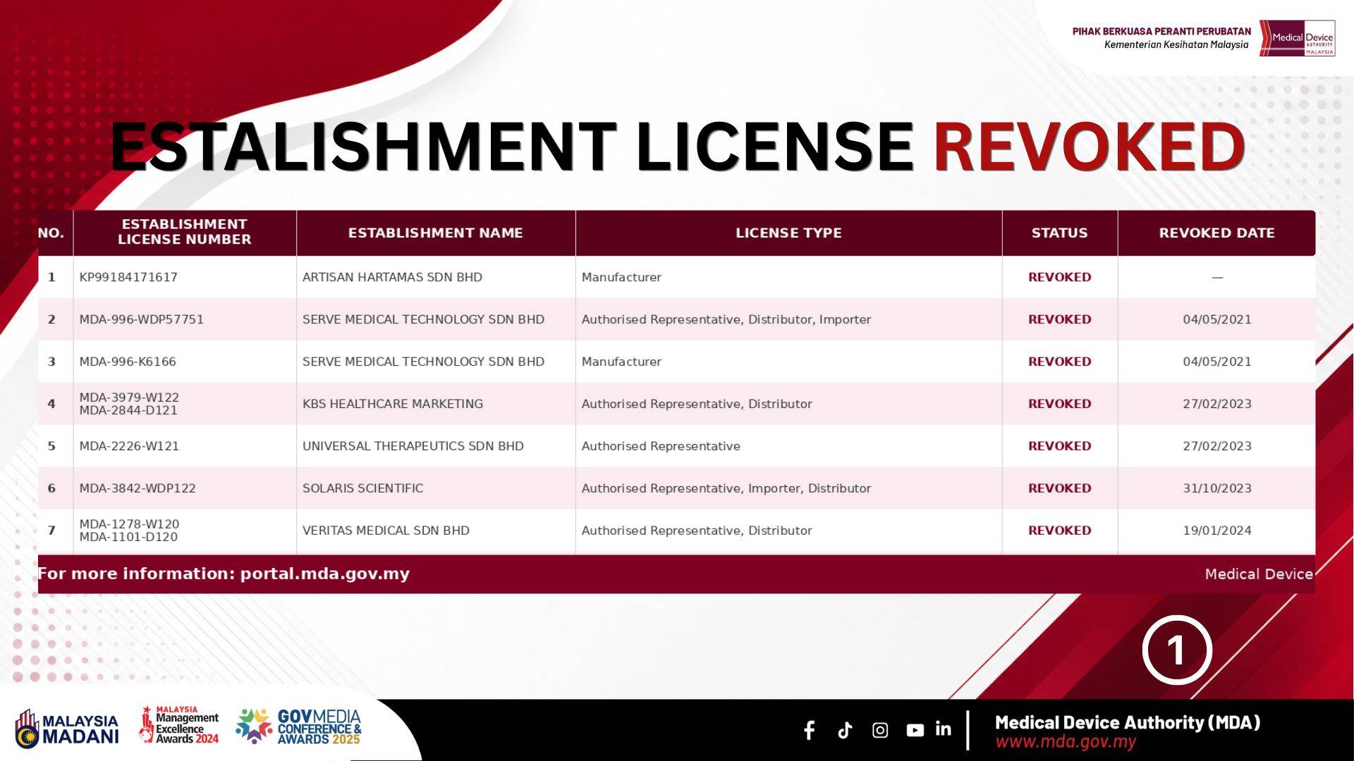This screenshot has height=761, width=1354.
Task: Click the Status column header
Action: tap(1059, 233)
